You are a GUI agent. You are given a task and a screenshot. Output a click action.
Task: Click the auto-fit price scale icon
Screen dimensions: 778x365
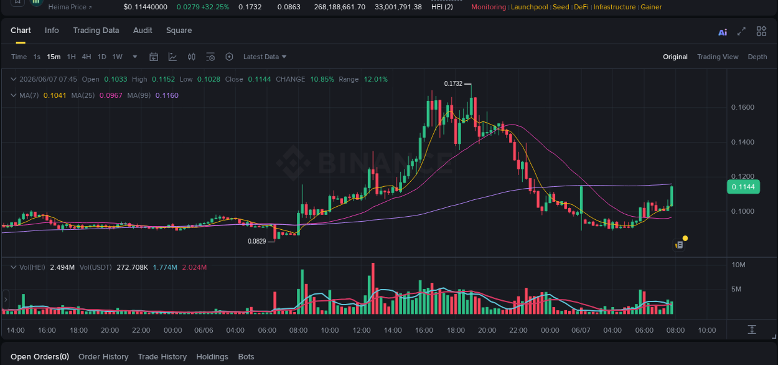(752, 329)
